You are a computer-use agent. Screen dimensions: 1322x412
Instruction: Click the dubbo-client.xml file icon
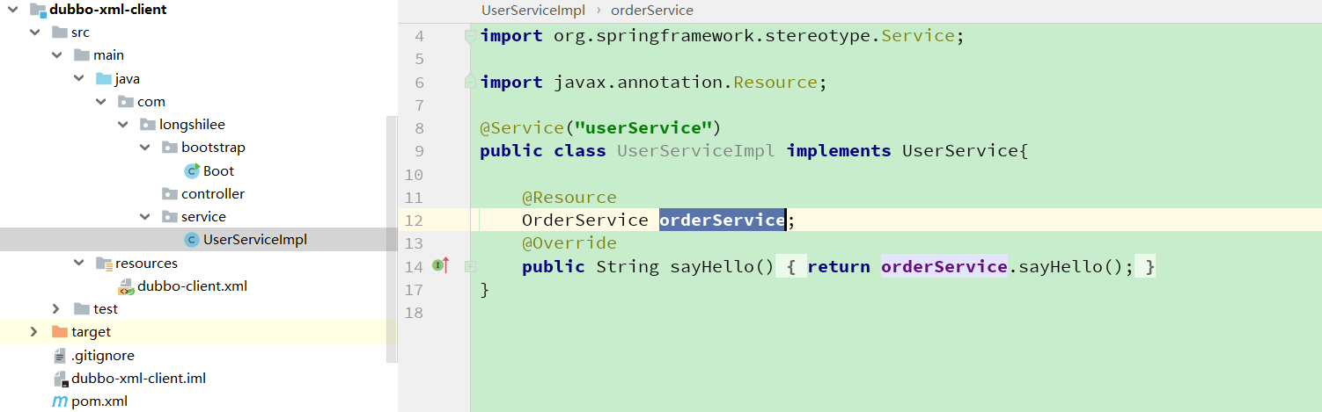point(126,286)
